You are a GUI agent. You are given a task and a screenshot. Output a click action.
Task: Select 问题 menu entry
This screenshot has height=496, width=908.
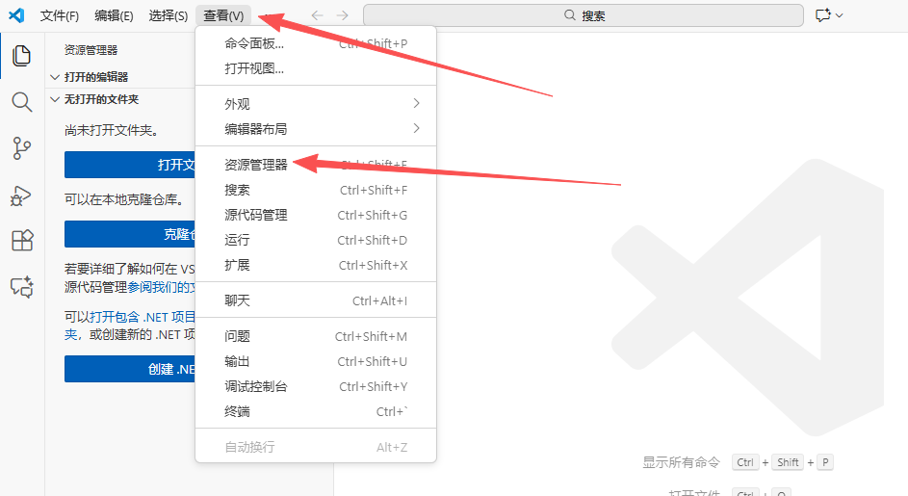(x=316, y=336)
